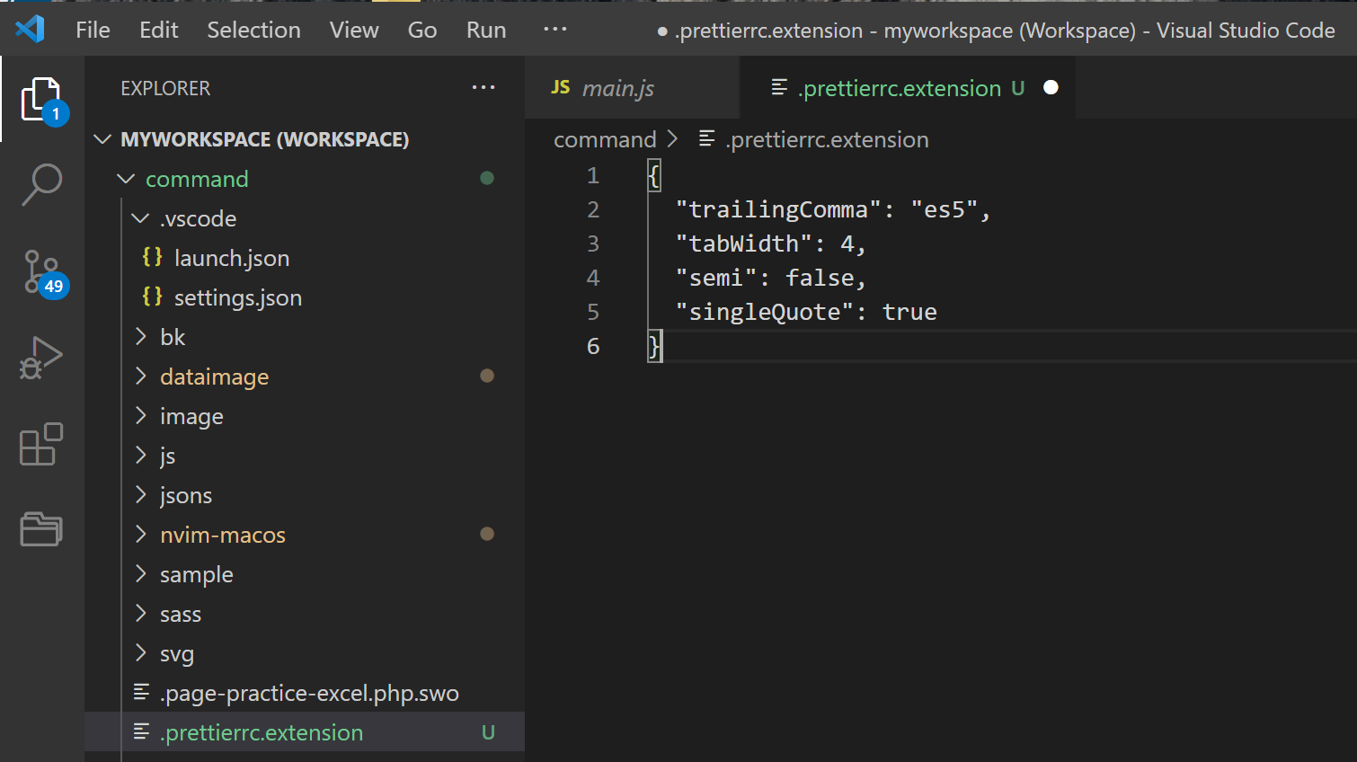The image size is (1357, 762).
Task: Click the {} icon next to settings.json
Action: [x=152, y=297]
